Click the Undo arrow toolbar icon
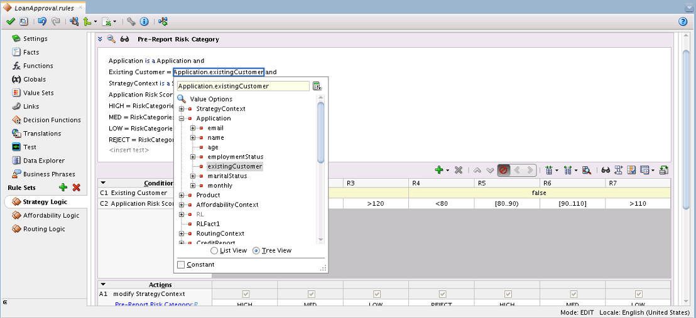 coord(42,21)
